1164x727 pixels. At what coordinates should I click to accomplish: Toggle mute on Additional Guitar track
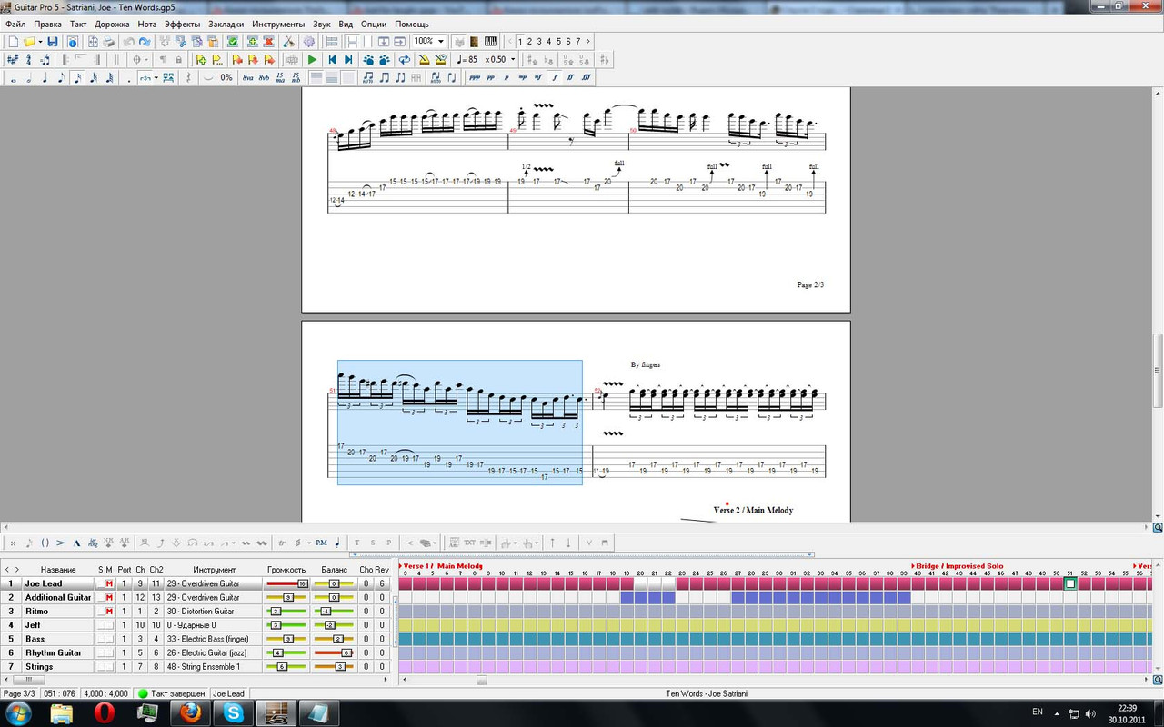coord(108,597)
